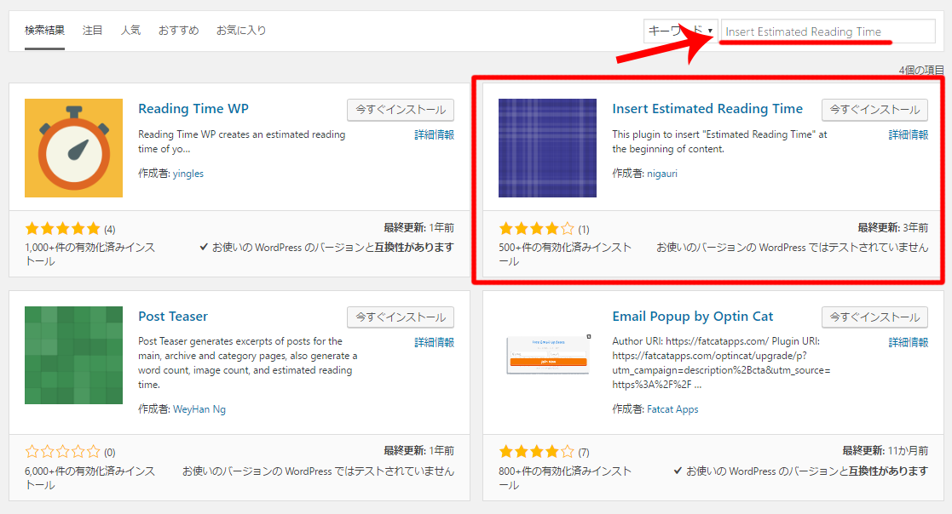Screen dimensions: 952x514
Task: Click the star rating of Insert Estimated Reading Time
Action: (537, 229)
